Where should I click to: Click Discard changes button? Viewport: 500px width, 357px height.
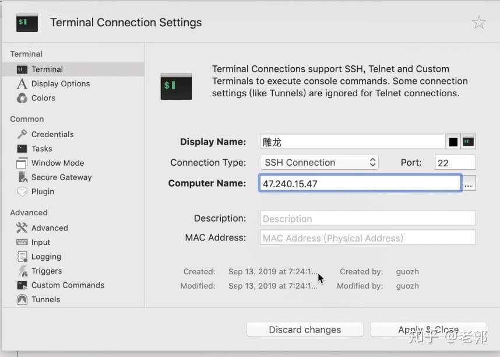tap(305, 330)
